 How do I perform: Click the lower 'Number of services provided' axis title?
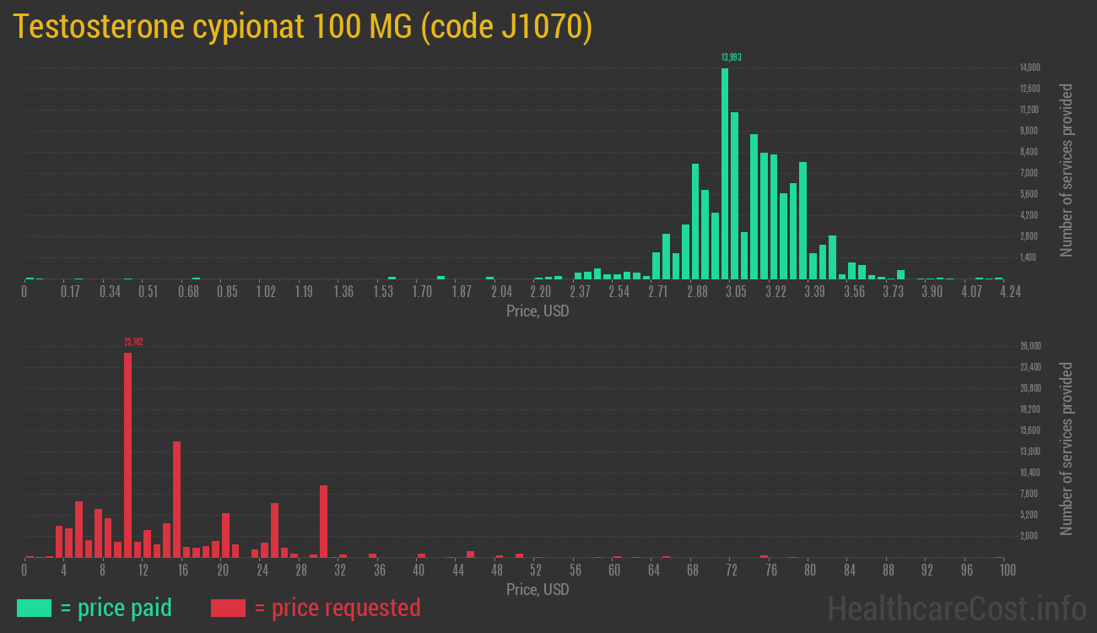pyautogui.click(x=1066, y=448)
